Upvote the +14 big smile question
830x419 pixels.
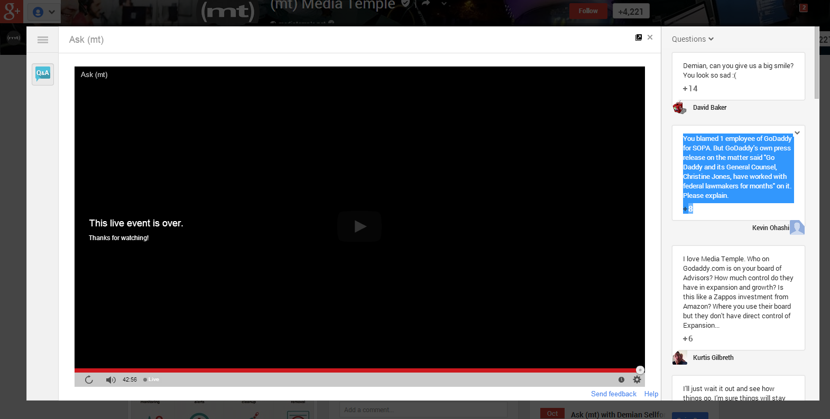coord(690,89)
